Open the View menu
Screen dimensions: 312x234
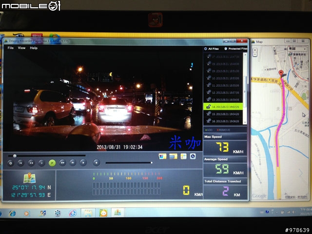tap(21, 48)
